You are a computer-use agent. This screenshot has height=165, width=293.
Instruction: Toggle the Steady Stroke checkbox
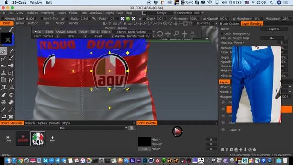(x=3, y=18)
